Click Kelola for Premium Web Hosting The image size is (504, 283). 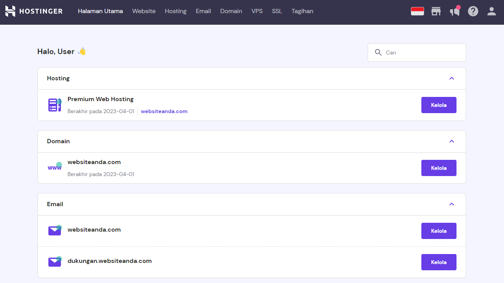click(439, 105)
